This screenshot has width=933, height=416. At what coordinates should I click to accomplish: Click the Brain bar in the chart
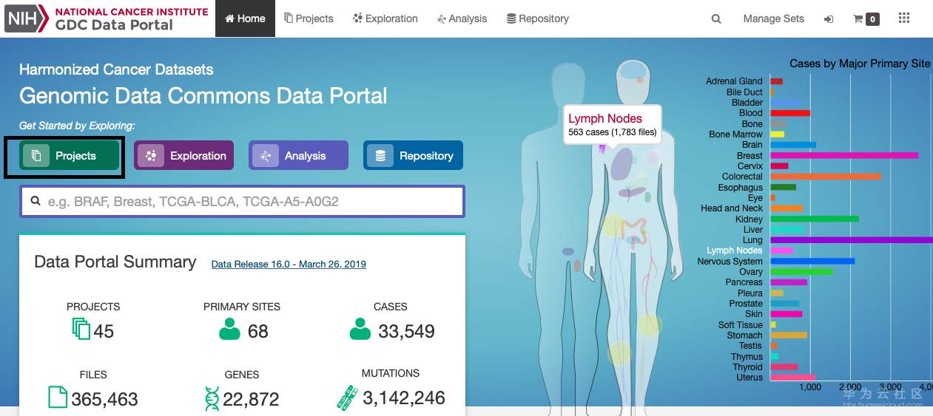click(793, 145)
